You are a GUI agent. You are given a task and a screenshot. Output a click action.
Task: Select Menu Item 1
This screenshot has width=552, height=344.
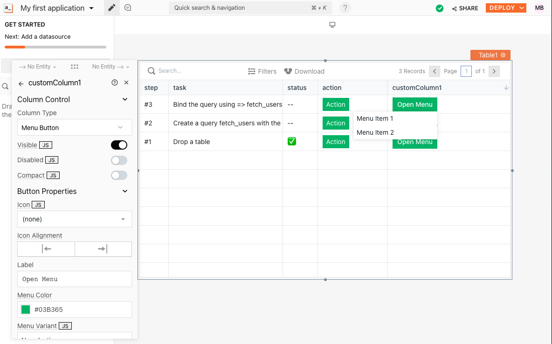click(395, 118)
